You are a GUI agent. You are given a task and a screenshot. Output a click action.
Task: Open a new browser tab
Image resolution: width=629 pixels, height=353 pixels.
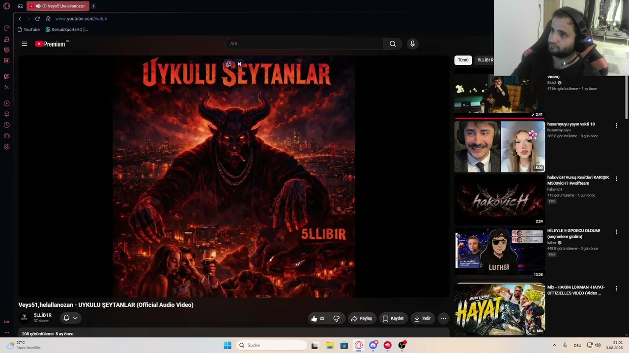point(93,6)
